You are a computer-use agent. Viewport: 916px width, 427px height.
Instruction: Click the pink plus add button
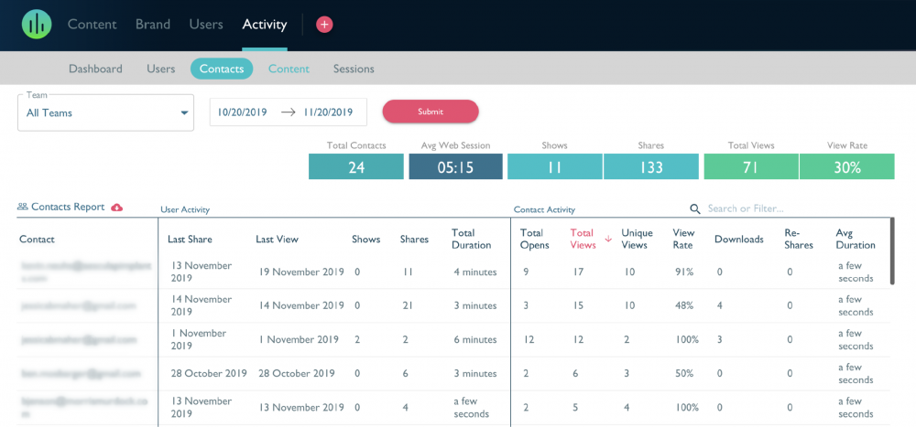tap(324, 25)
